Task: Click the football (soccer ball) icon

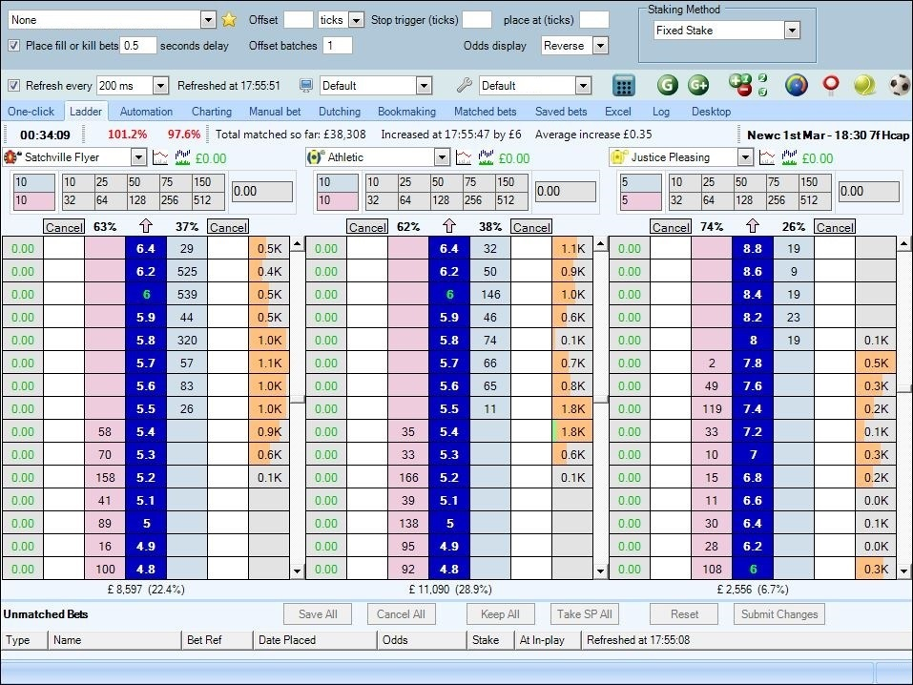Action: click(899, 86)
